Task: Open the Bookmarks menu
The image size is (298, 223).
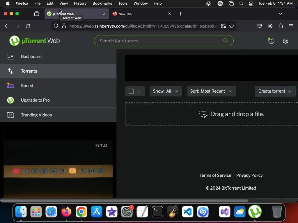Action: pos(102,3)
